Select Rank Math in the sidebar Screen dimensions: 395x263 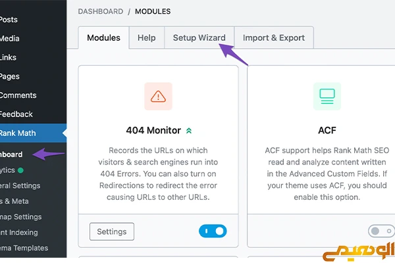[x=34, y=133]
